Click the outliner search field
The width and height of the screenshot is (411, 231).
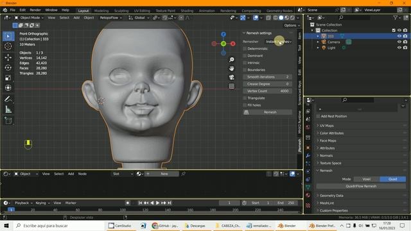[354, 17]
